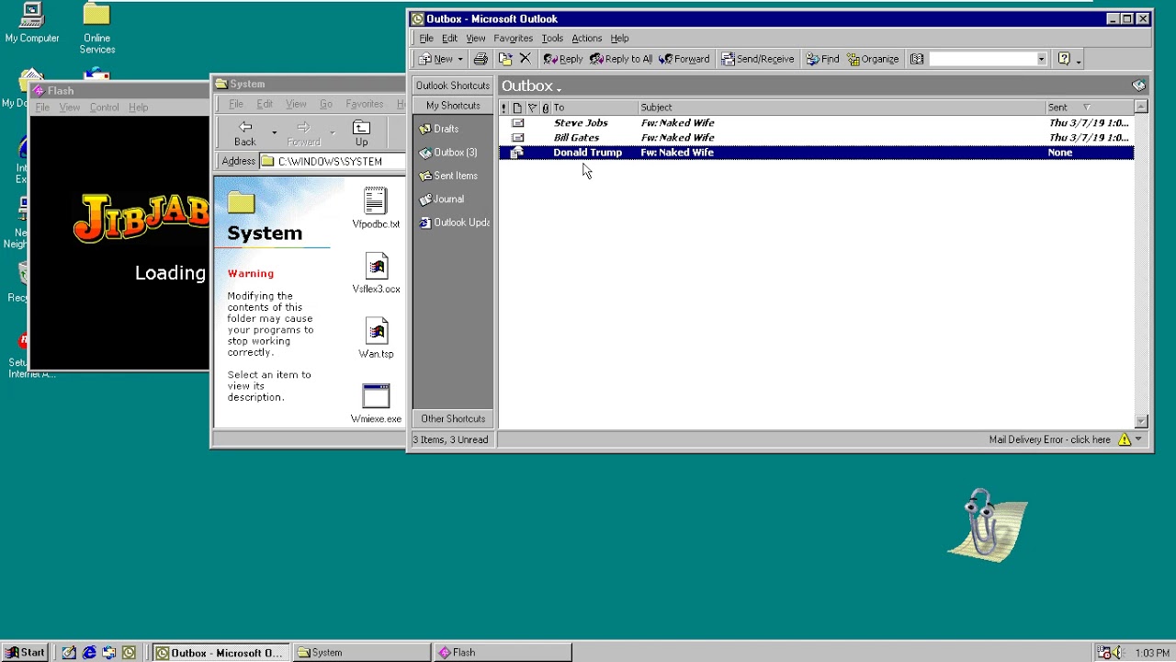
Task: Open the dropdown arrow beside New
Action: point(459,59)
